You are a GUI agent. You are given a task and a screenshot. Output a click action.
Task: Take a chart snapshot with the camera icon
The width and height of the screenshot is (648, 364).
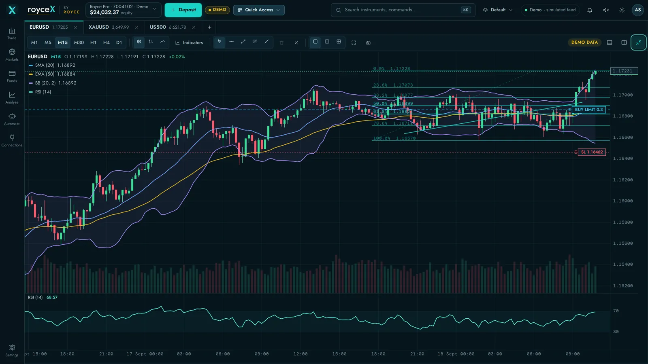coord(368,42)
